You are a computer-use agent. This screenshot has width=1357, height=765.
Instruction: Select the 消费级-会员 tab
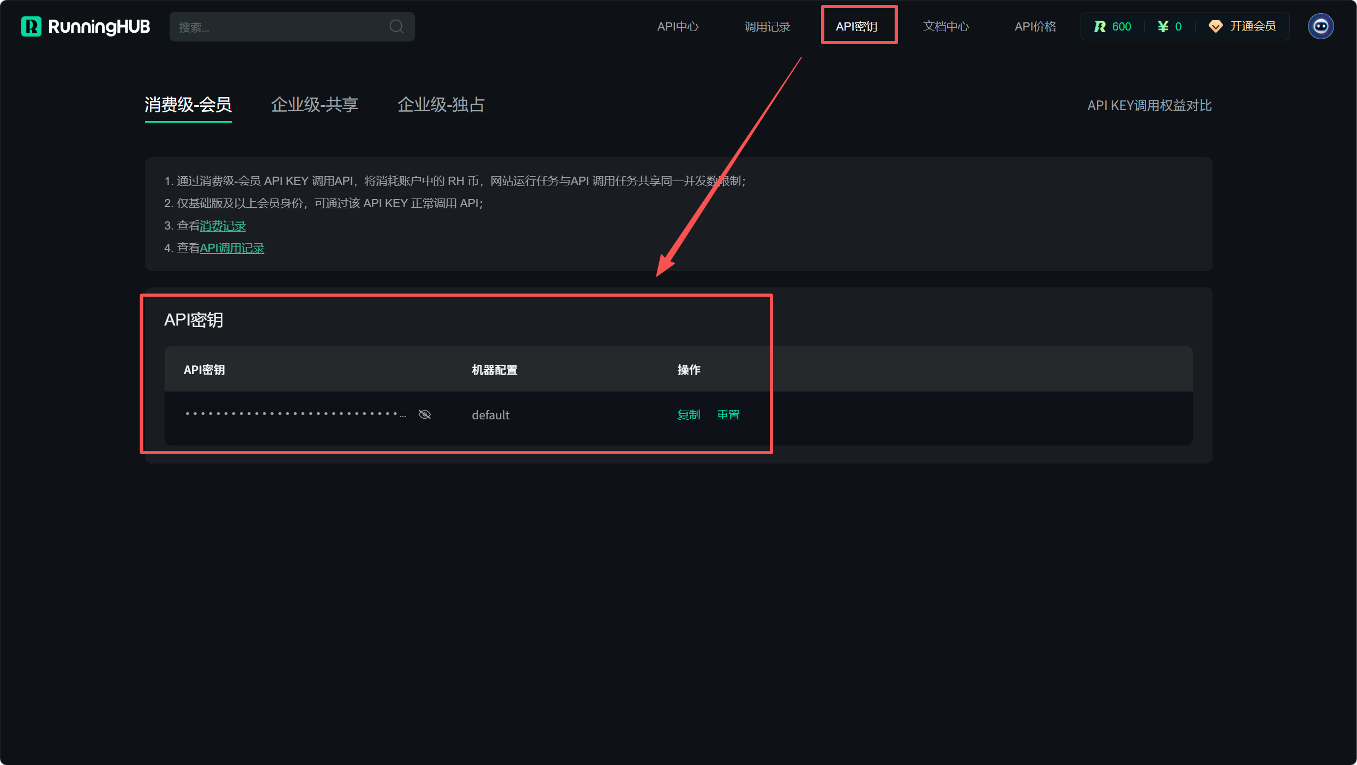point(188,105)
